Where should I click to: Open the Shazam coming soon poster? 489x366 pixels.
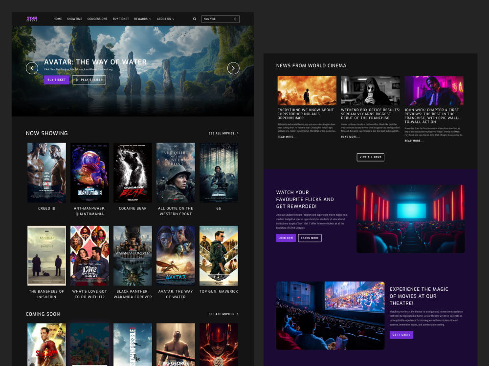pos(47,345)
